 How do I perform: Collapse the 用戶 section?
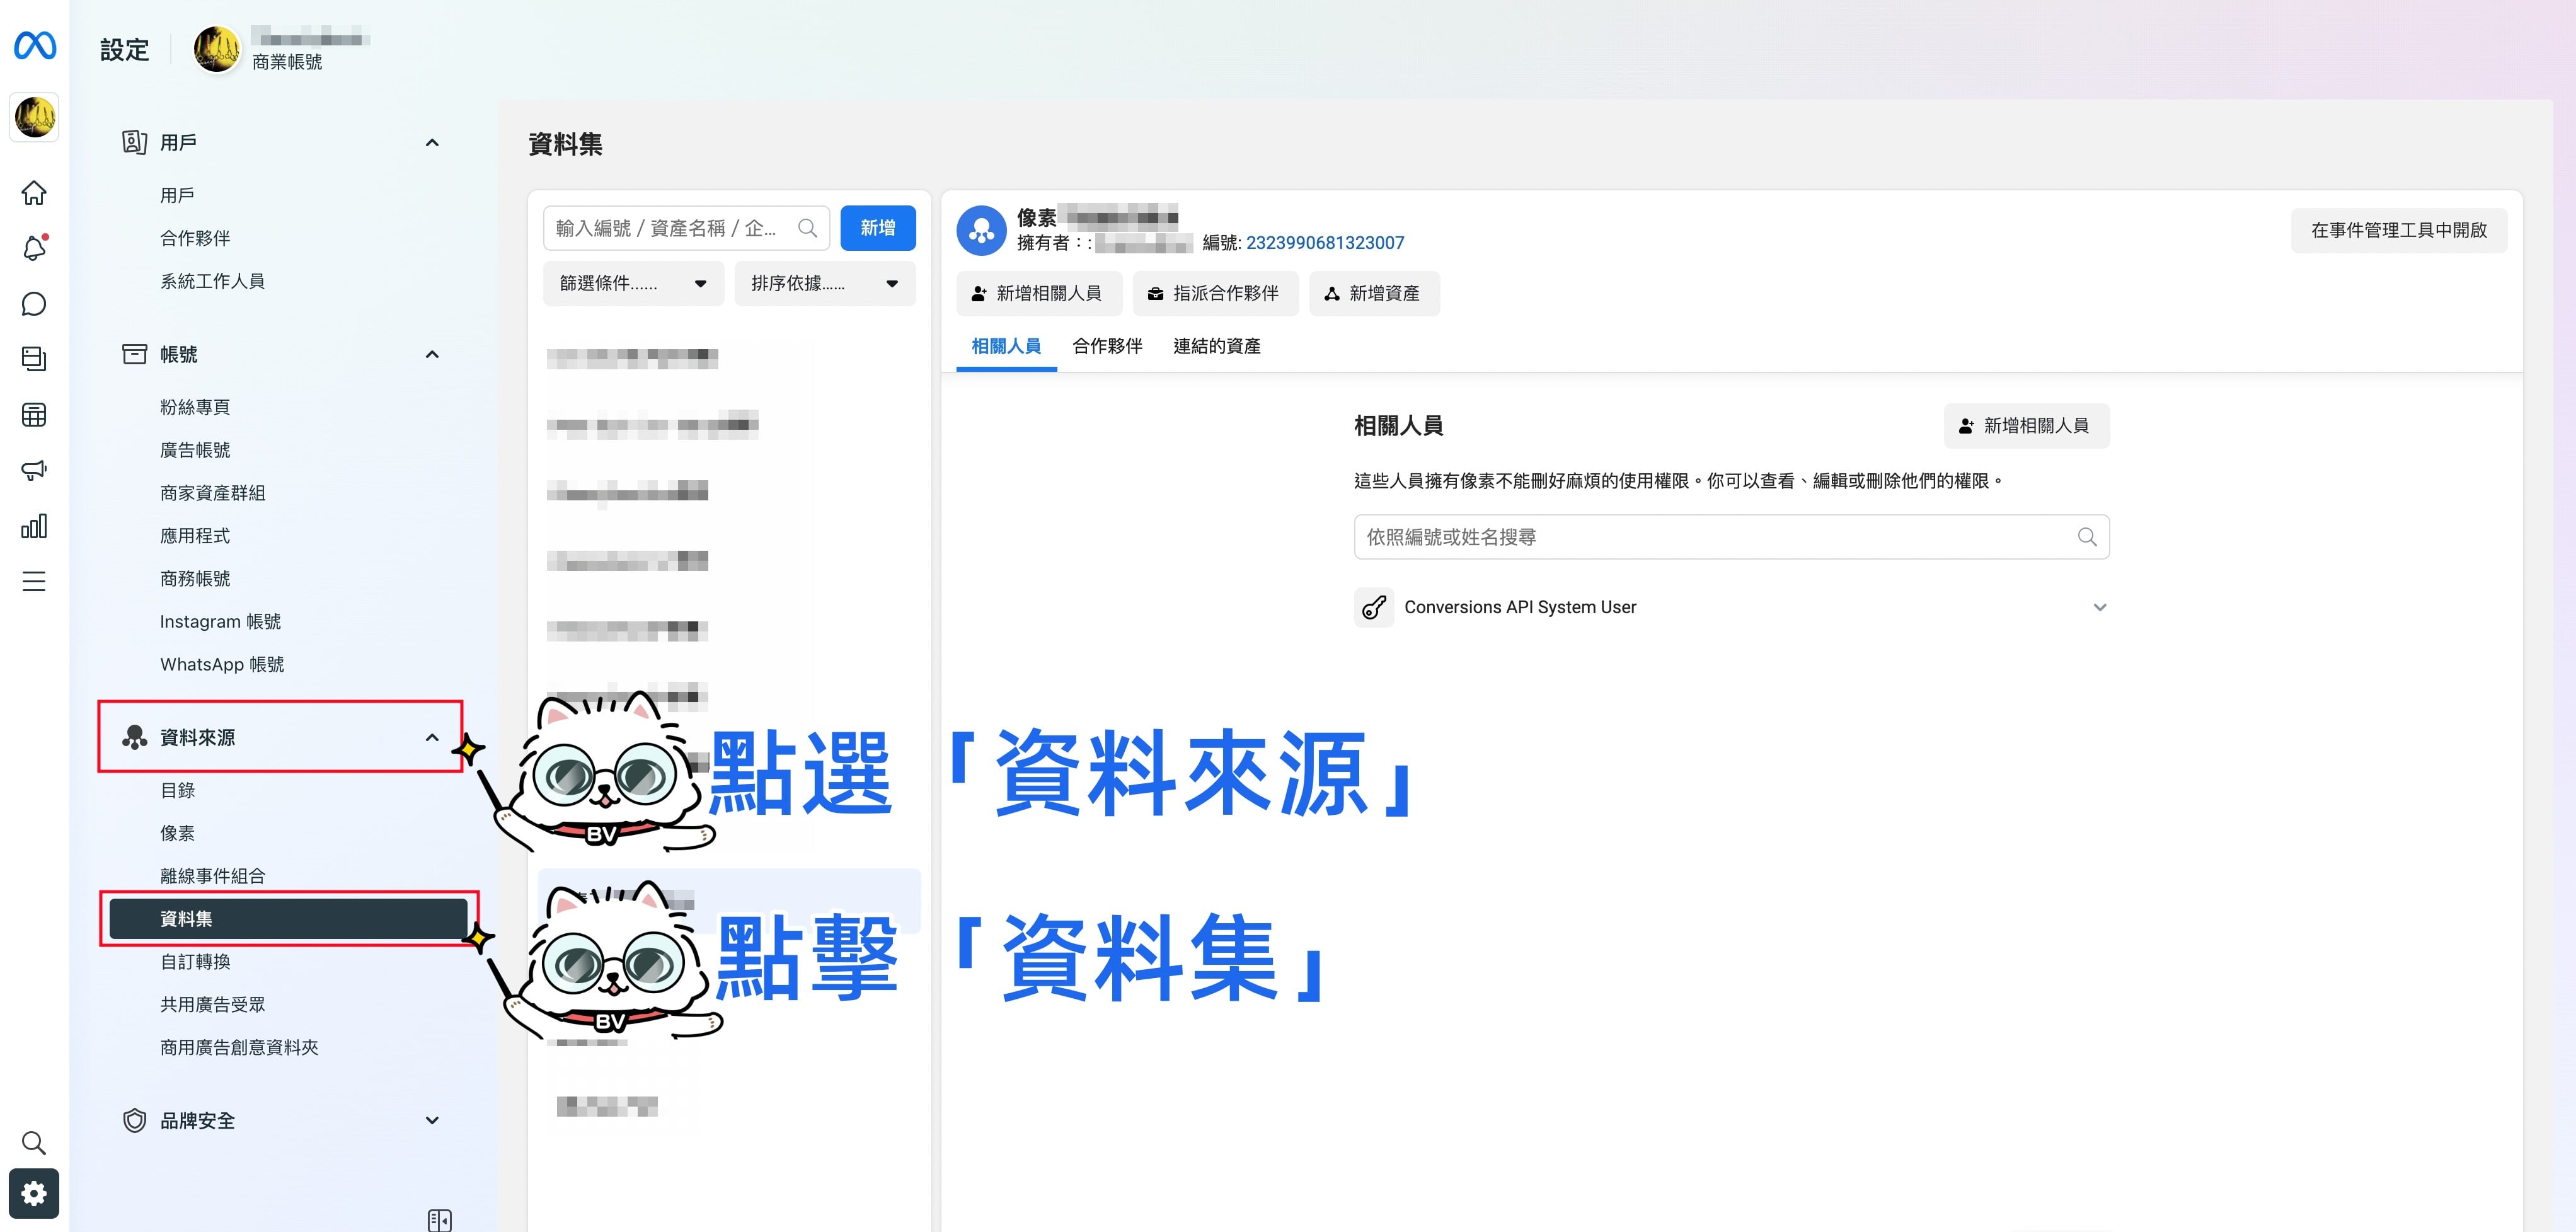coord(432,143)
